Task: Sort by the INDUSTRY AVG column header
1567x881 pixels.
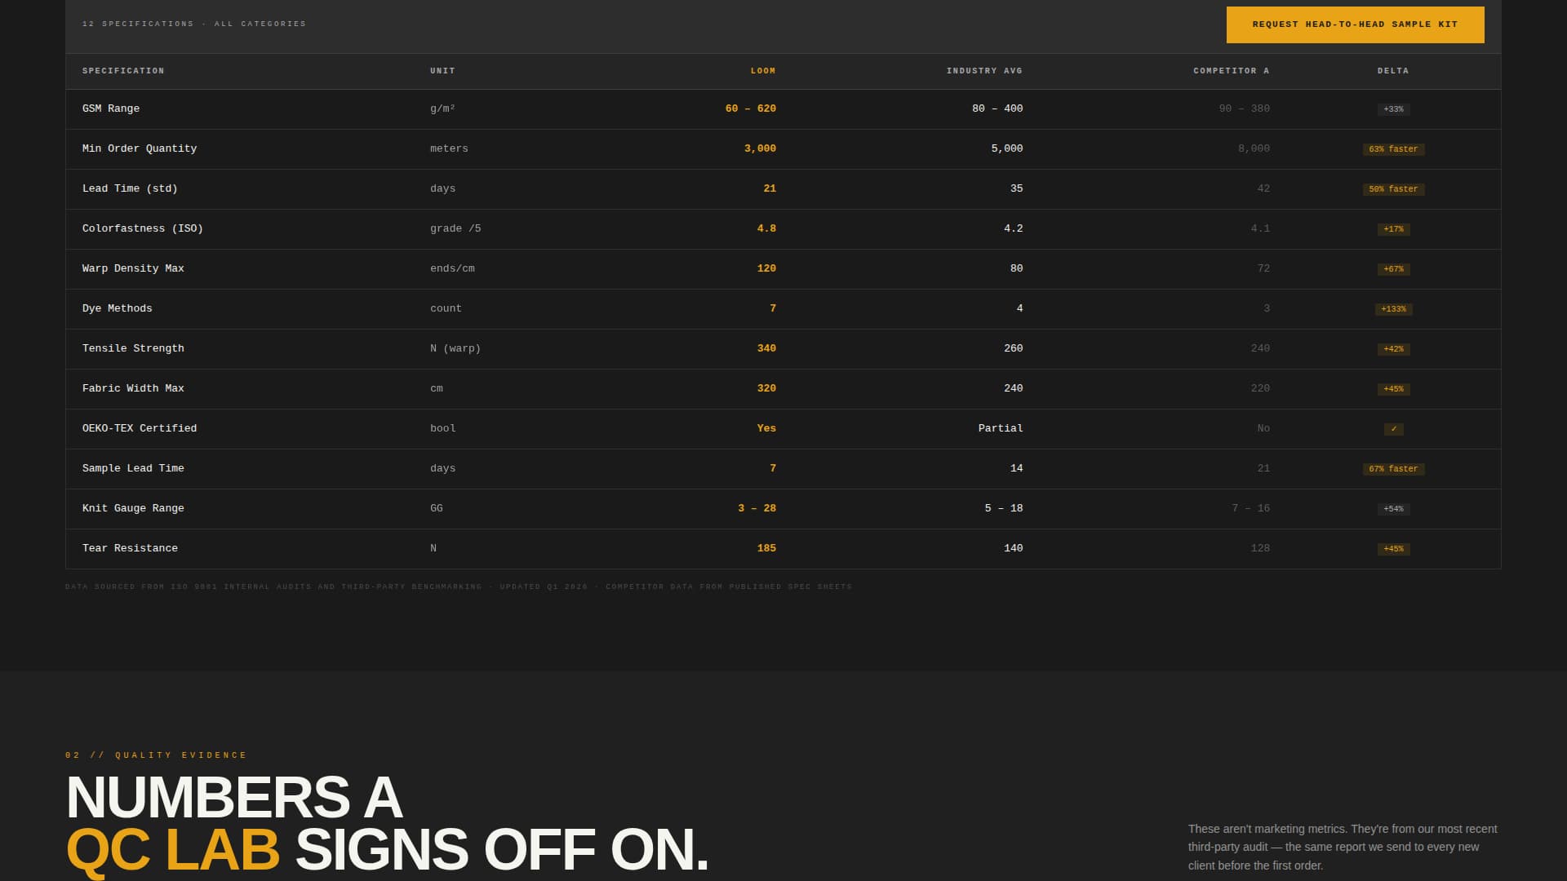Action: (x=983, y=71)
